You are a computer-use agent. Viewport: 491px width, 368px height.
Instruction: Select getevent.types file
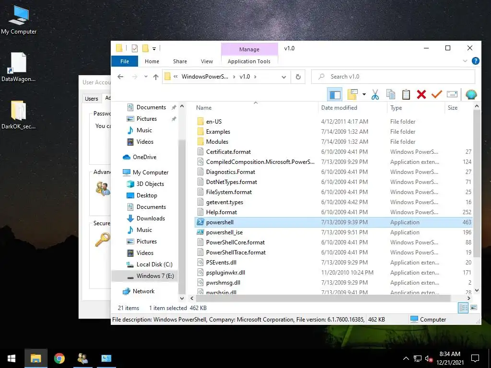coord(224,202)
